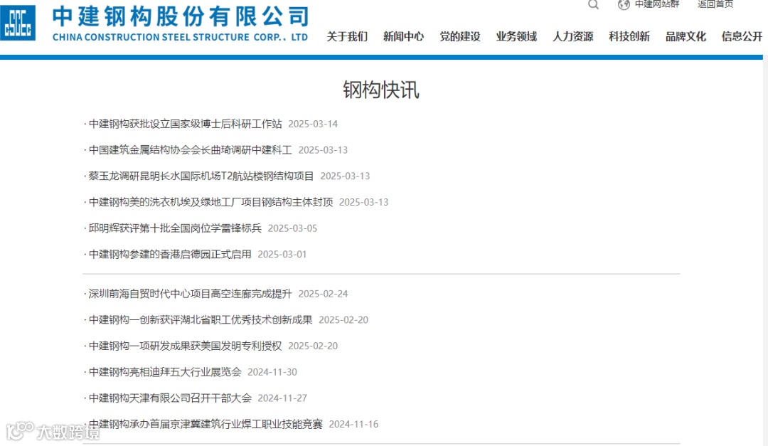Click the date 2025-02-24
Viewport: 768px width, 446px height.
(x=324, y=294)
